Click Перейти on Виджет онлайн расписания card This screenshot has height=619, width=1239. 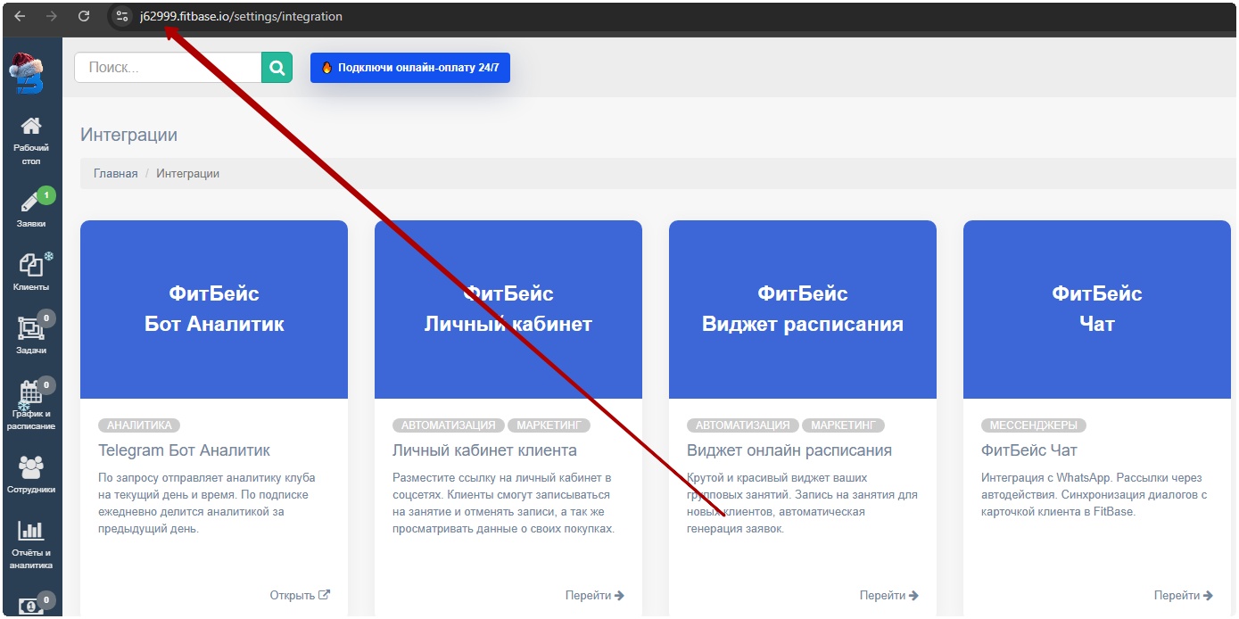[x=888, y=595]
